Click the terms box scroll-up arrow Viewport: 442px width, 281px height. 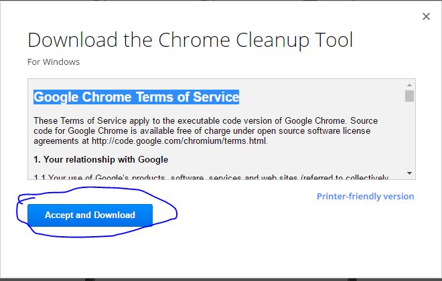(x=410, y=85)
